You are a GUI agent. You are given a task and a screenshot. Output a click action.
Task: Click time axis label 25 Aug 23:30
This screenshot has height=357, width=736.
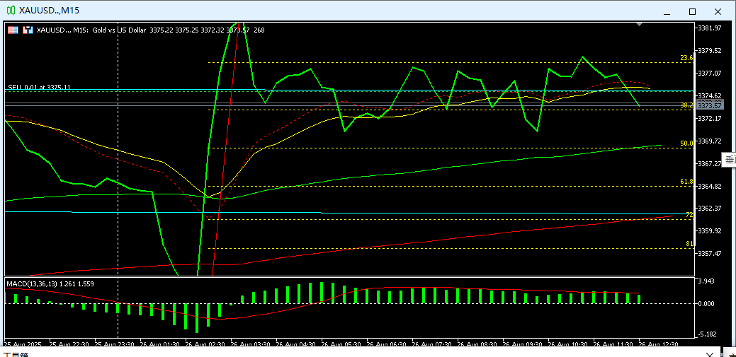tap(115, 344)
